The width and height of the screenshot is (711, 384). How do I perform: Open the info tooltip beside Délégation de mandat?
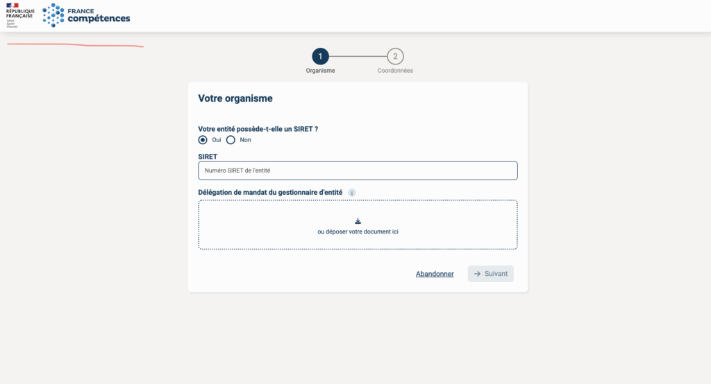352,193
